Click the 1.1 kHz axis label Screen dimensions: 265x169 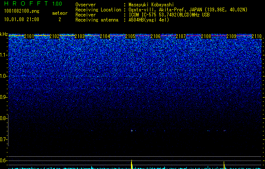coord(4,55)
